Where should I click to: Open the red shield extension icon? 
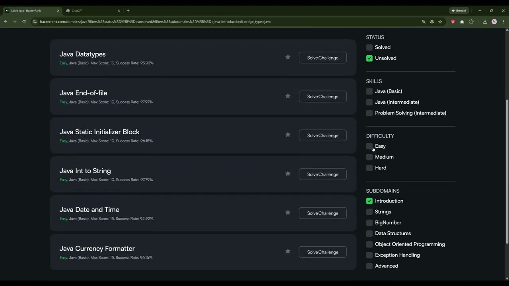pyautogui.click(x=453, y=21)
